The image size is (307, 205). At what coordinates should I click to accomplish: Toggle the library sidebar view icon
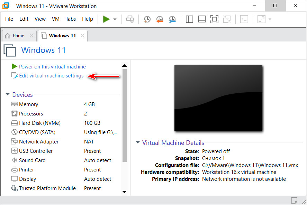click(x=189, y=19)
